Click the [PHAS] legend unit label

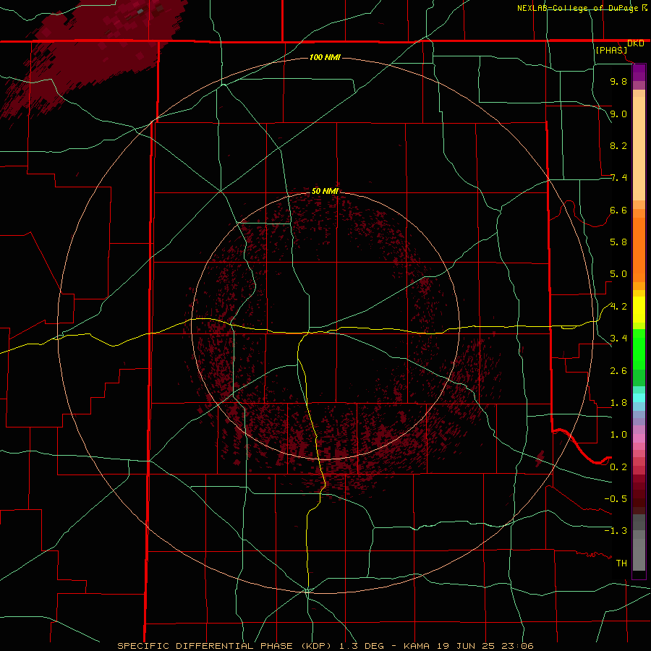(611, 50)
